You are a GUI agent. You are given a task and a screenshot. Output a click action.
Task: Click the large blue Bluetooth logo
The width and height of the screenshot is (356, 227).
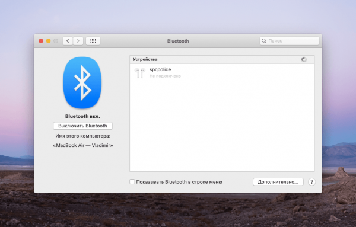click(x=82, y=82)
